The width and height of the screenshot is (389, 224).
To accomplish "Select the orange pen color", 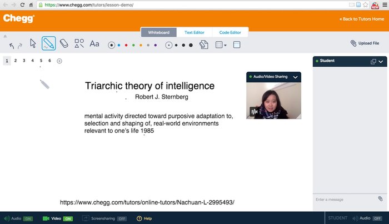I will pos(141,45).
